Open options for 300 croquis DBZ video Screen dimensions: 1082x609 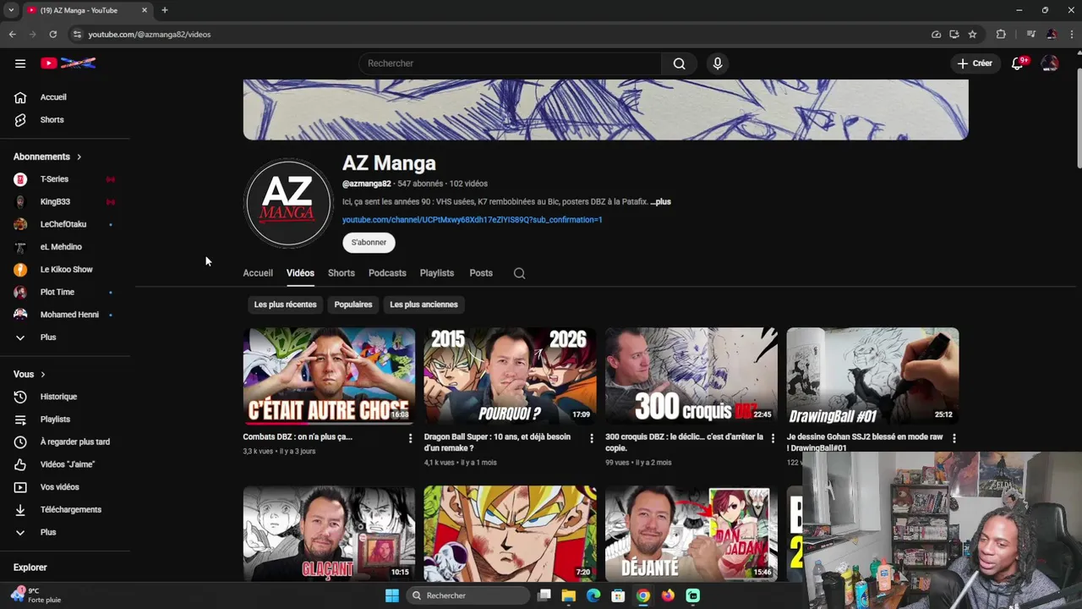tap(772, 438)
